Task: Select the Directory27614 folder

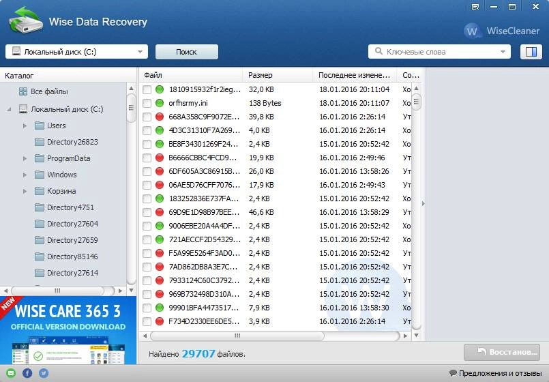Action: 73,273
